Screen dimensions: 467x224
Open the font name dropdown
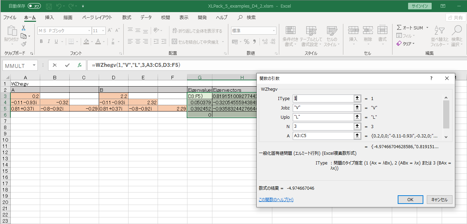pos(88,31)
